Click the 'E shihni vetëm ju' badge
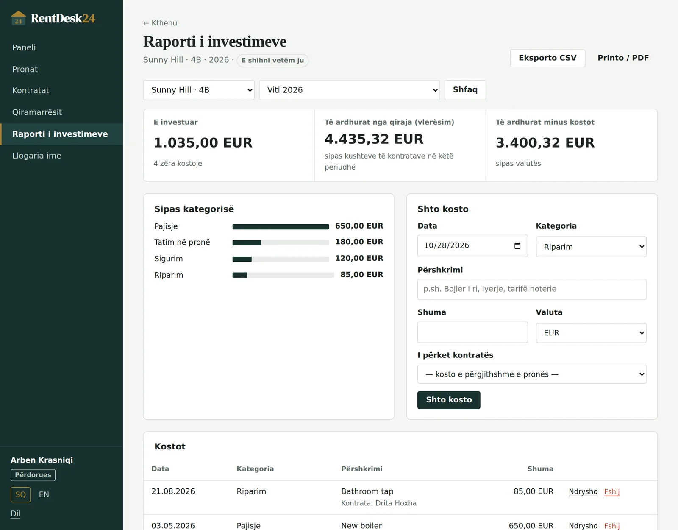678x530 pixels. point(272,60)
